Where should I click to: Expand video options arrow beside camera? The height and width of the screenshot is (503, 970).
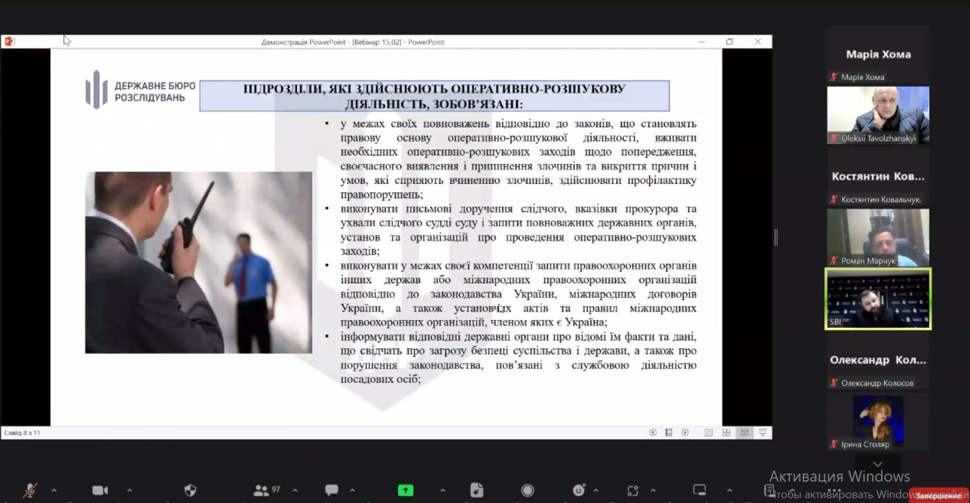tap(129, 490)
